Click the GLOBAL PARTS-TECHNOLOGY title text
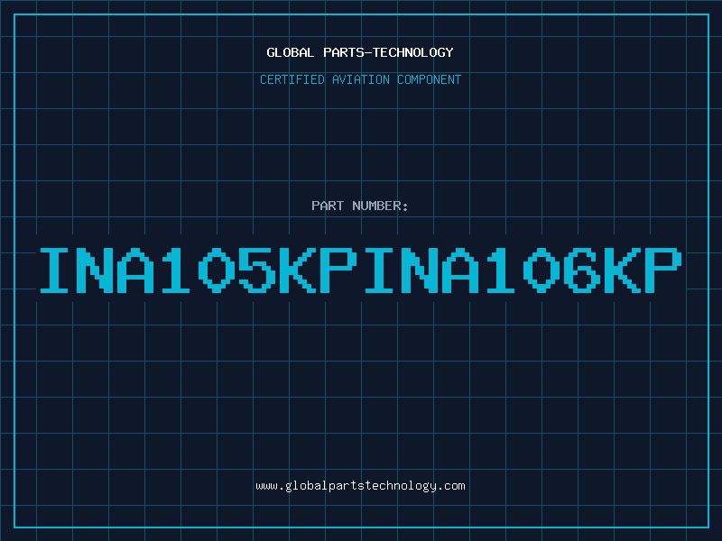722x541 pixels. pyautogui.click(x=360, y=52)
